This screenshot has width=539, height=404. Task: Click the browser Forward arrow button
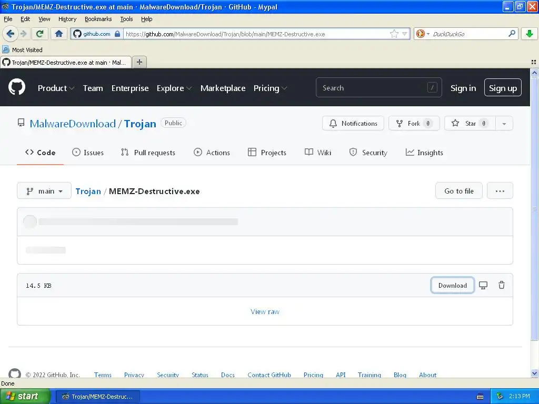pos(24,34)
